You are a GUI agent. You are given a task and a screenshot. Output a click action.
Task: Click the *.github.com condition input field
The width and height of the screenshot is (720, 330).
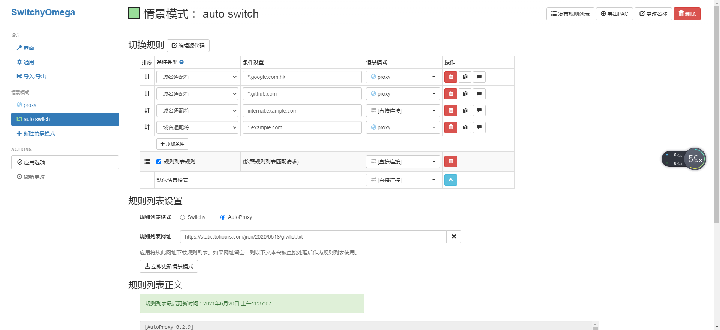(x=302, y=94)
